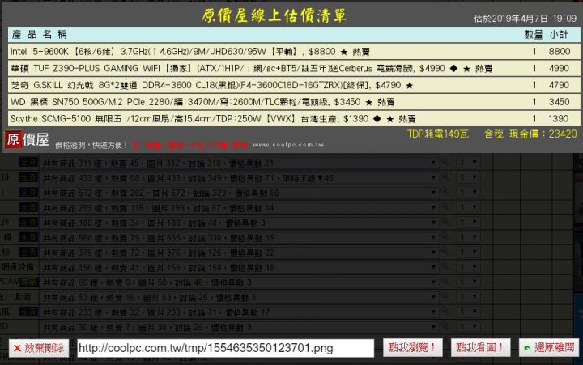Click the Intel i5-9600K row in estimate
Image resolution: width=583 pixels, height=365 pixels.
294,51
